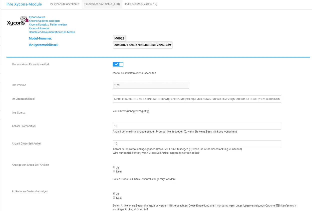
Task: Open the Xycons Hinweise link
Action: click(39, 28)
